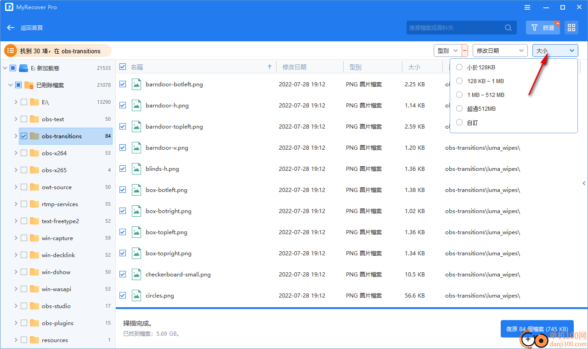Check the win-decklink folder checkbox

pos(24,255)
